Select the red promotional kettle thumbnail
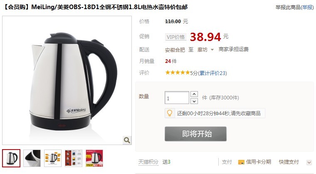The width and height of the screenshot is (316, 174). pyautogui.click(x=94, y=158)
